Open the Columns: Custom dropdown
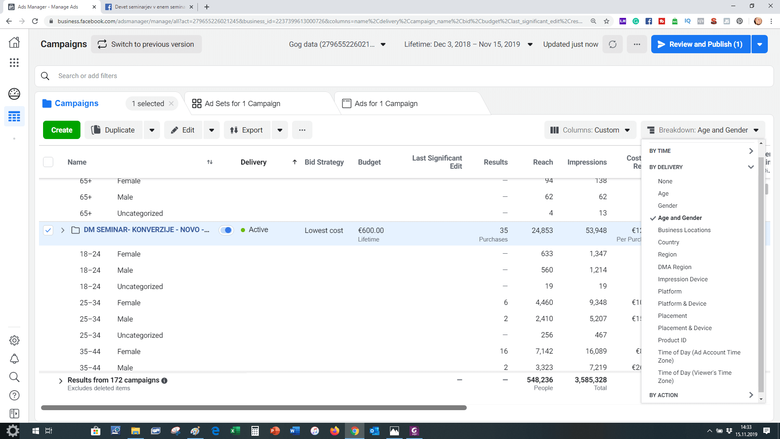Screen dimensions: 780x439 (x=590, y=130)
